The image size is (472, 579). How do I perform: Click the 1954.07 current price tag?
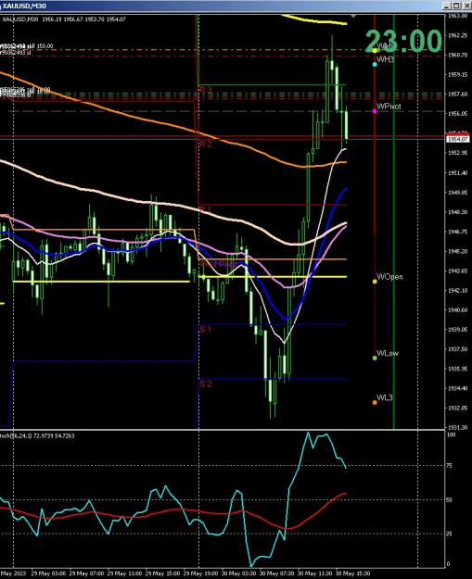[458, 139]
